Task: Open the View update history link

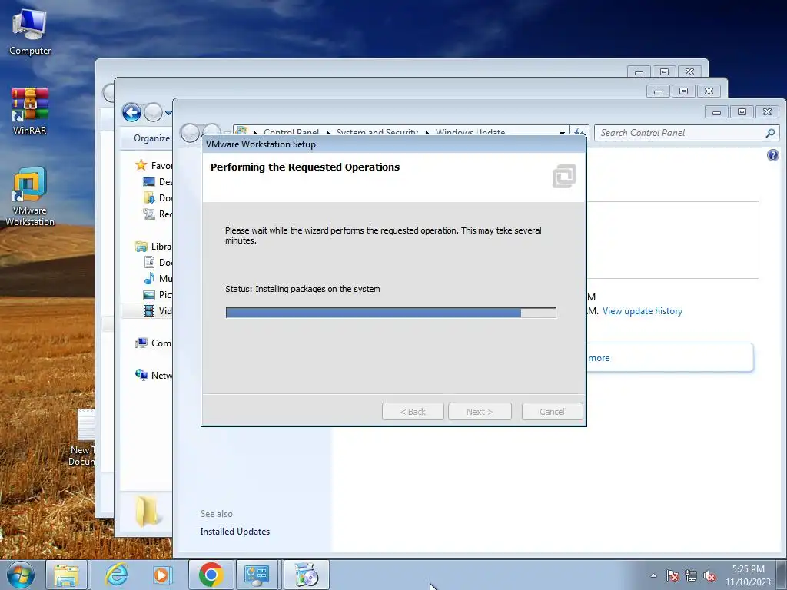Action: click(x=643, y=311)
